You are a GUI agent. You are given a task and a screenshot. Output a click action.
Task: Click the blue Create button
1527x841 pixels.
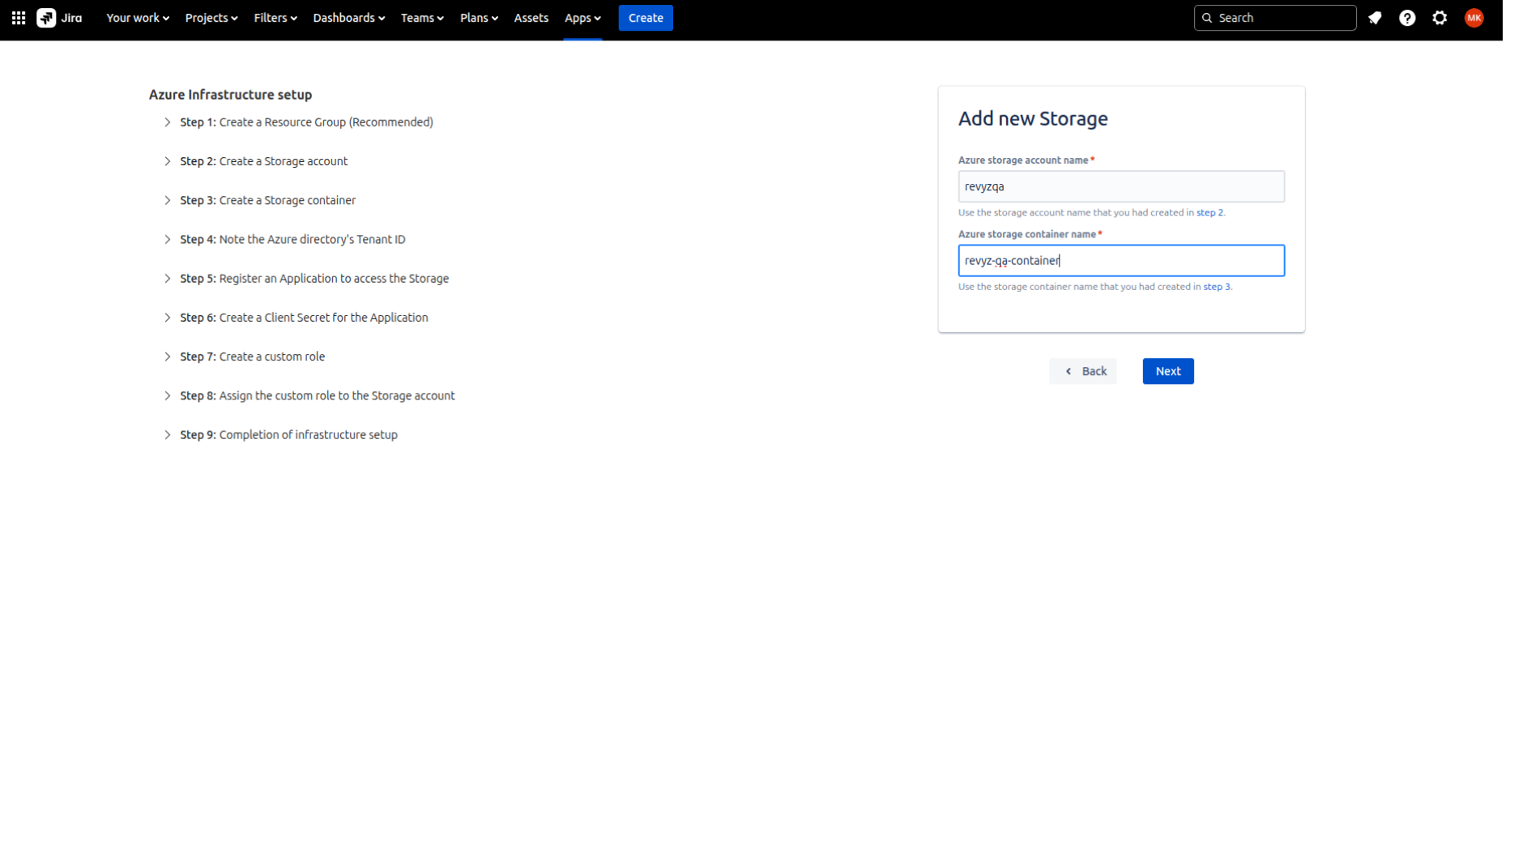click(x=645, y=18)
